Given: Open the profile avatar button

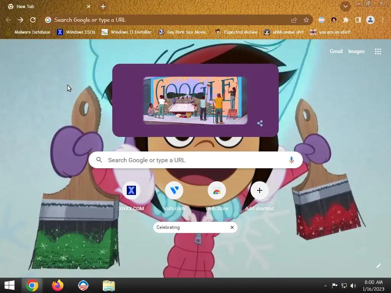Looking at the screenshot, I should [x=370, y=20].
